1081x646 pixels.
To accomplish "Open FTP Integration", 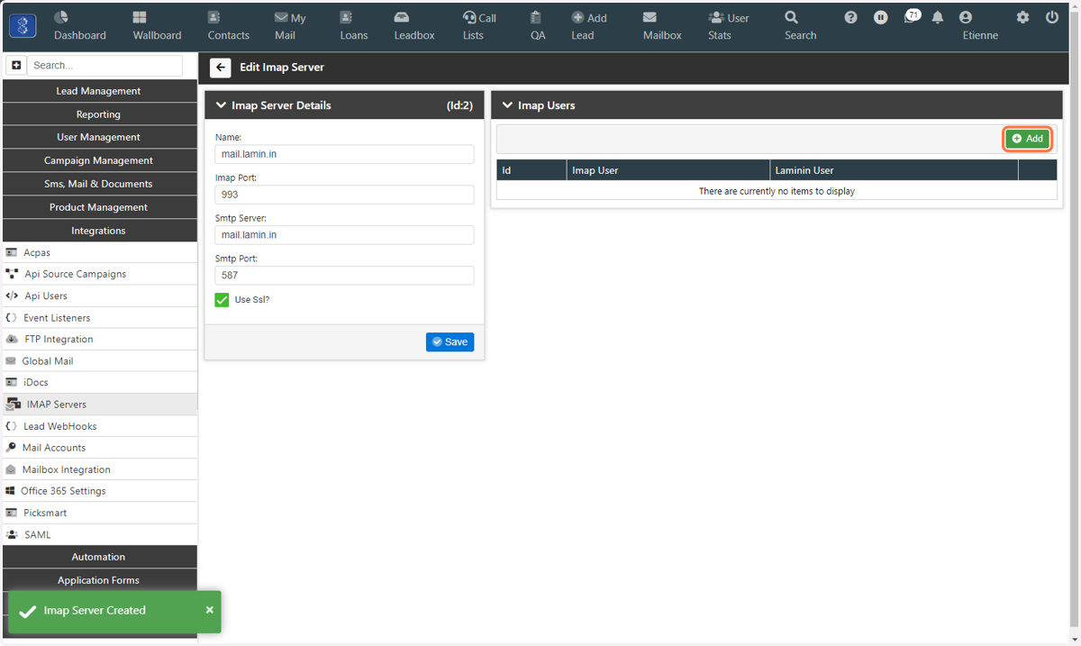I will coord(99,339).
